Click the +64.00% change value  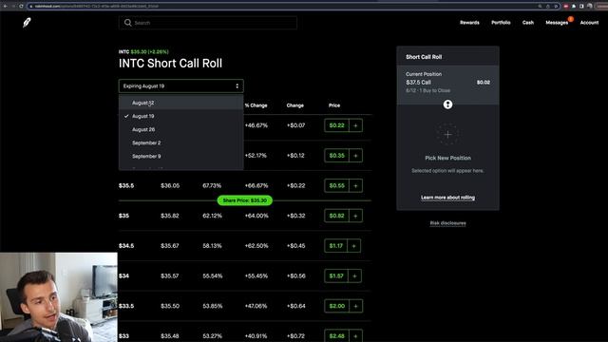click(256, 216)
